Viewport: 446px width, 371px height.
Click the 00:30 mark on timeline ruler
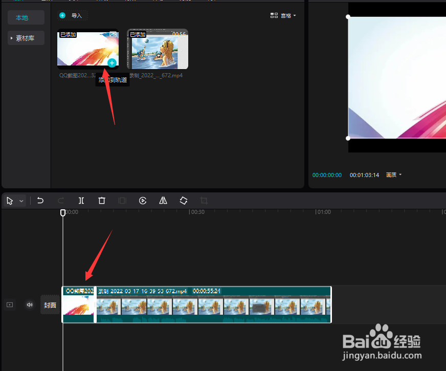(197, 212)
